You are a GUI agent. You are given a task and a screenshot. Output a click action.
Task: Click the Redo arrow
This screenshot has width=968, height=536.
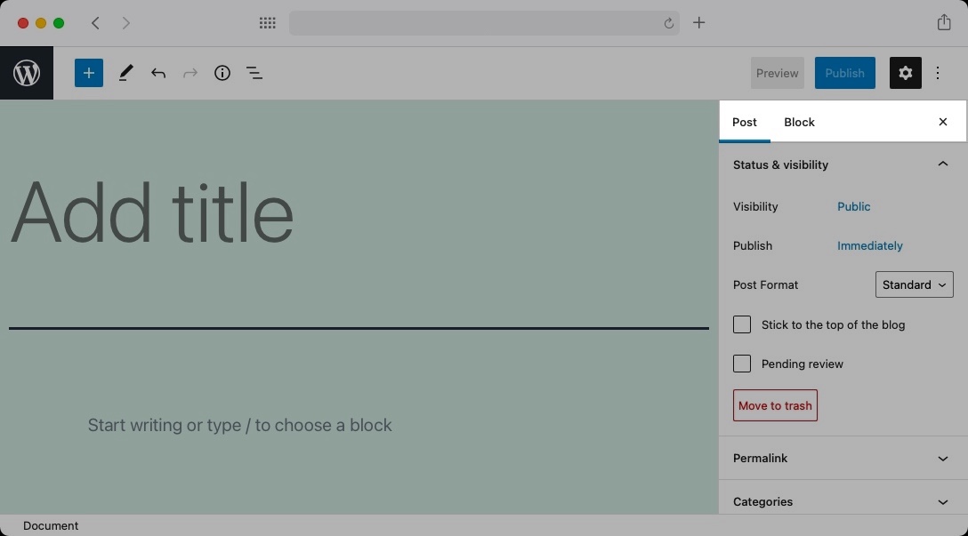point(190,73)
